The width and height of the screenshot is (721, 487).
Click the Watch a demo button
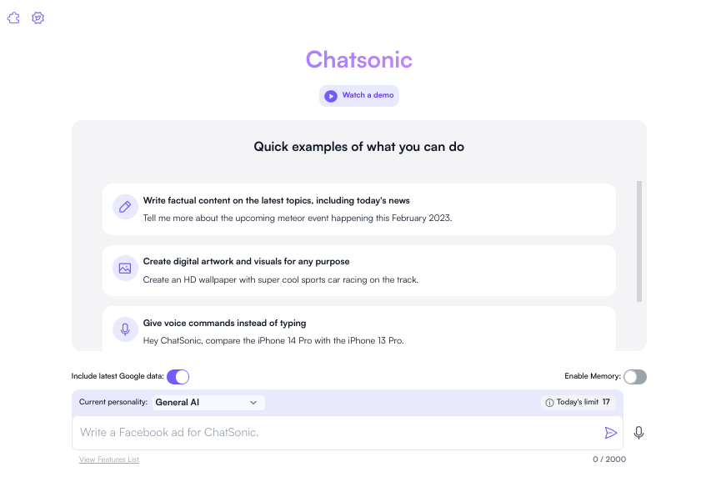[x=358, y=95]
